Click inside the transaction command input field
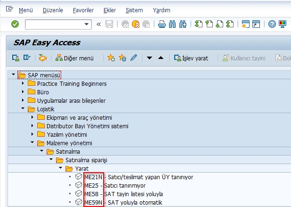The width and height of the screenshot is (291, 207). point(54,24)
